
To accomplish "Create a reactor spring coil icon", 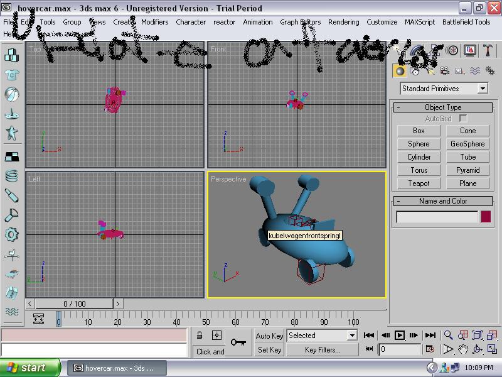I will pos(11,176).
